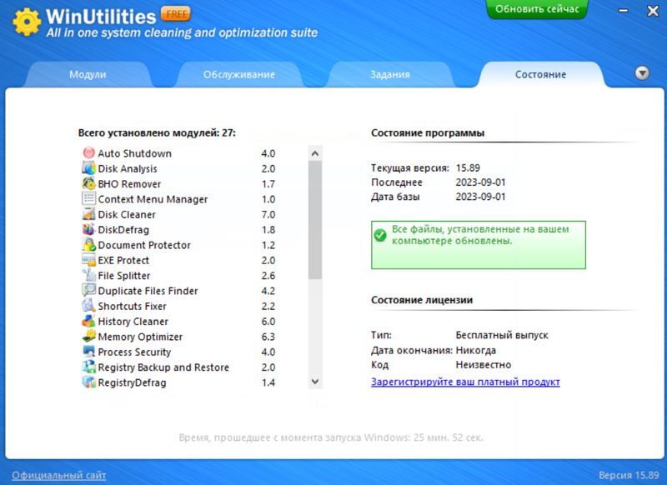Select the EXE Protect list entry
This screenshot has height=485, width=667.
pos(178,260)
